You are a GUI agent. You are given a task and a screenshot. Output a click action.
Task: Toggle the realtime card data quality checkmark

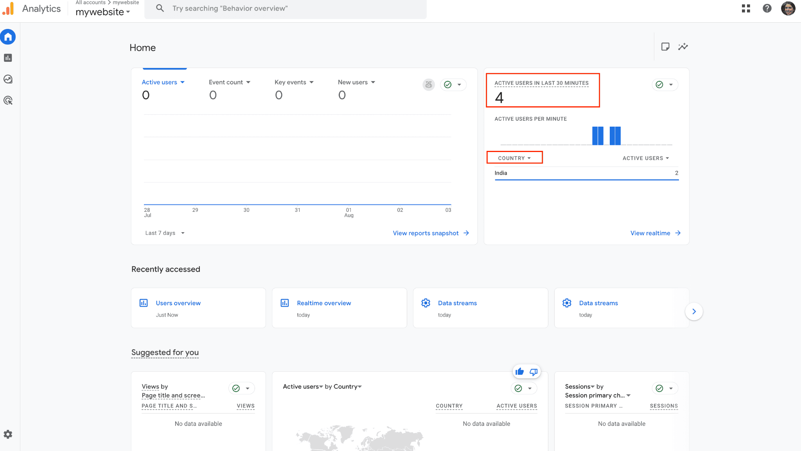tap(659, 85)
